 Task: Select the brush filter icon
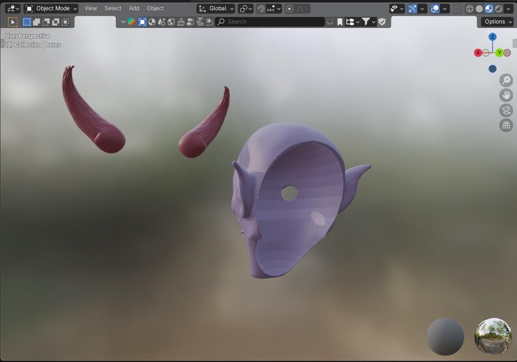[x=180, y=21]
